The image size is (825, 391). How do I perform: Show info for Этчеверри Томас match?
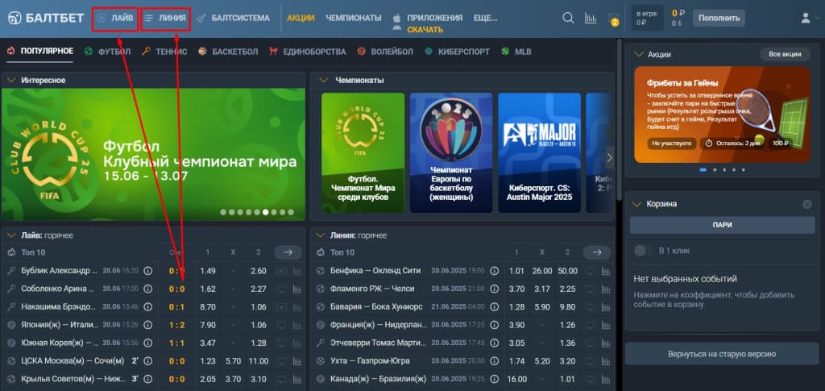point(494,343)
